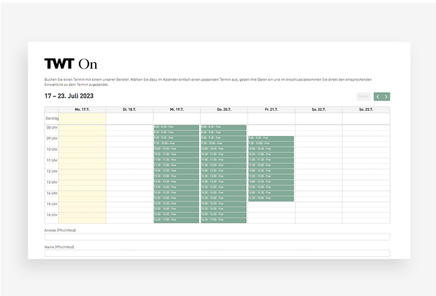
Task: Advance to next week with right chevron
Action: pos(386,96)
